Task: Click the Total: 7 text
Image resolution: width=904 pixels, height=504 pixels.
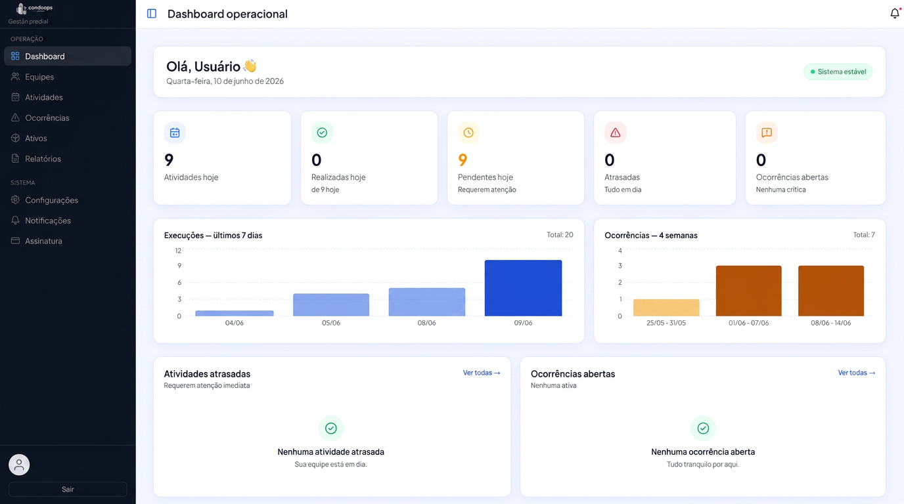Action: coord(864,234)
